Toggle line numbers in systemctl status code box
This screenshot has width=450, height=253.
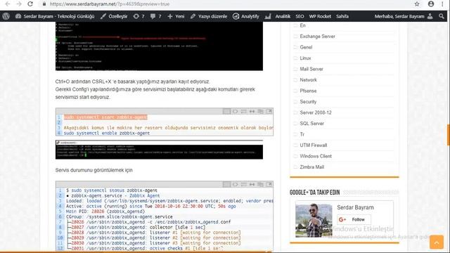point(226,184)
